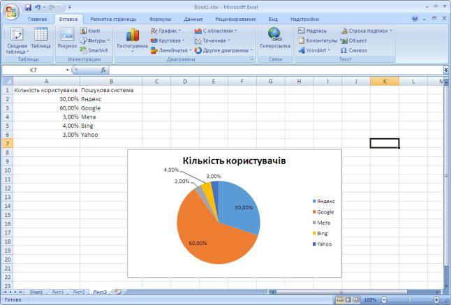Open the Разметка страницы ribbon tab

[x=113, y=20]
